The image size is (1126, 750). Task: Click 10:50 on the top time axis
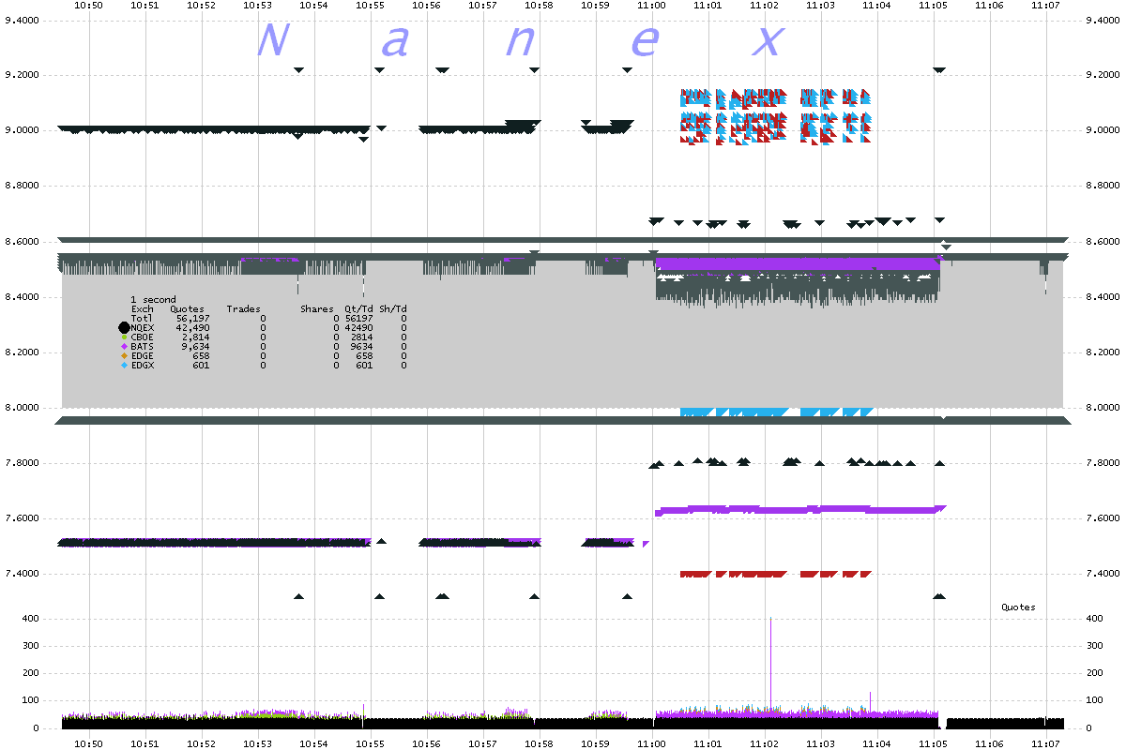coord(89,6)
